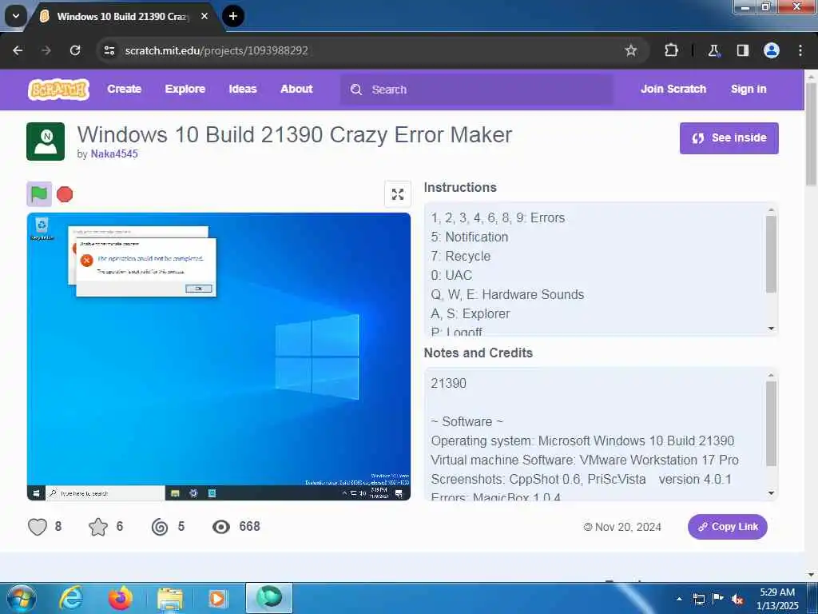Click the eye views icon
Image resolution: width=818 pixels, height=614 pixels.
pos(221,527)
